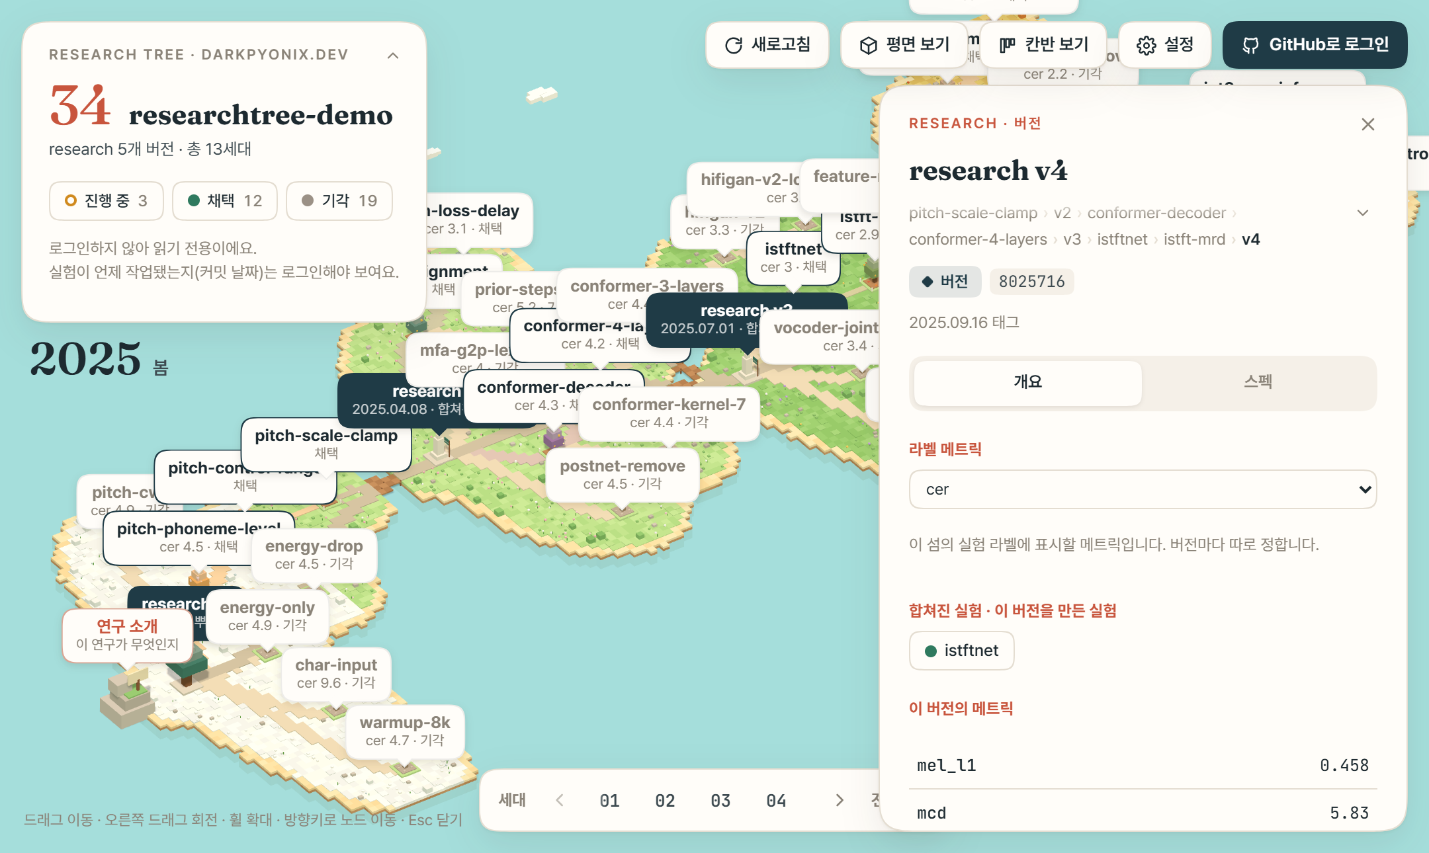Viewport: 1429px width, 853px height.
Task: Click the commit hash 8025716
Action: [x=1031, y=282]
